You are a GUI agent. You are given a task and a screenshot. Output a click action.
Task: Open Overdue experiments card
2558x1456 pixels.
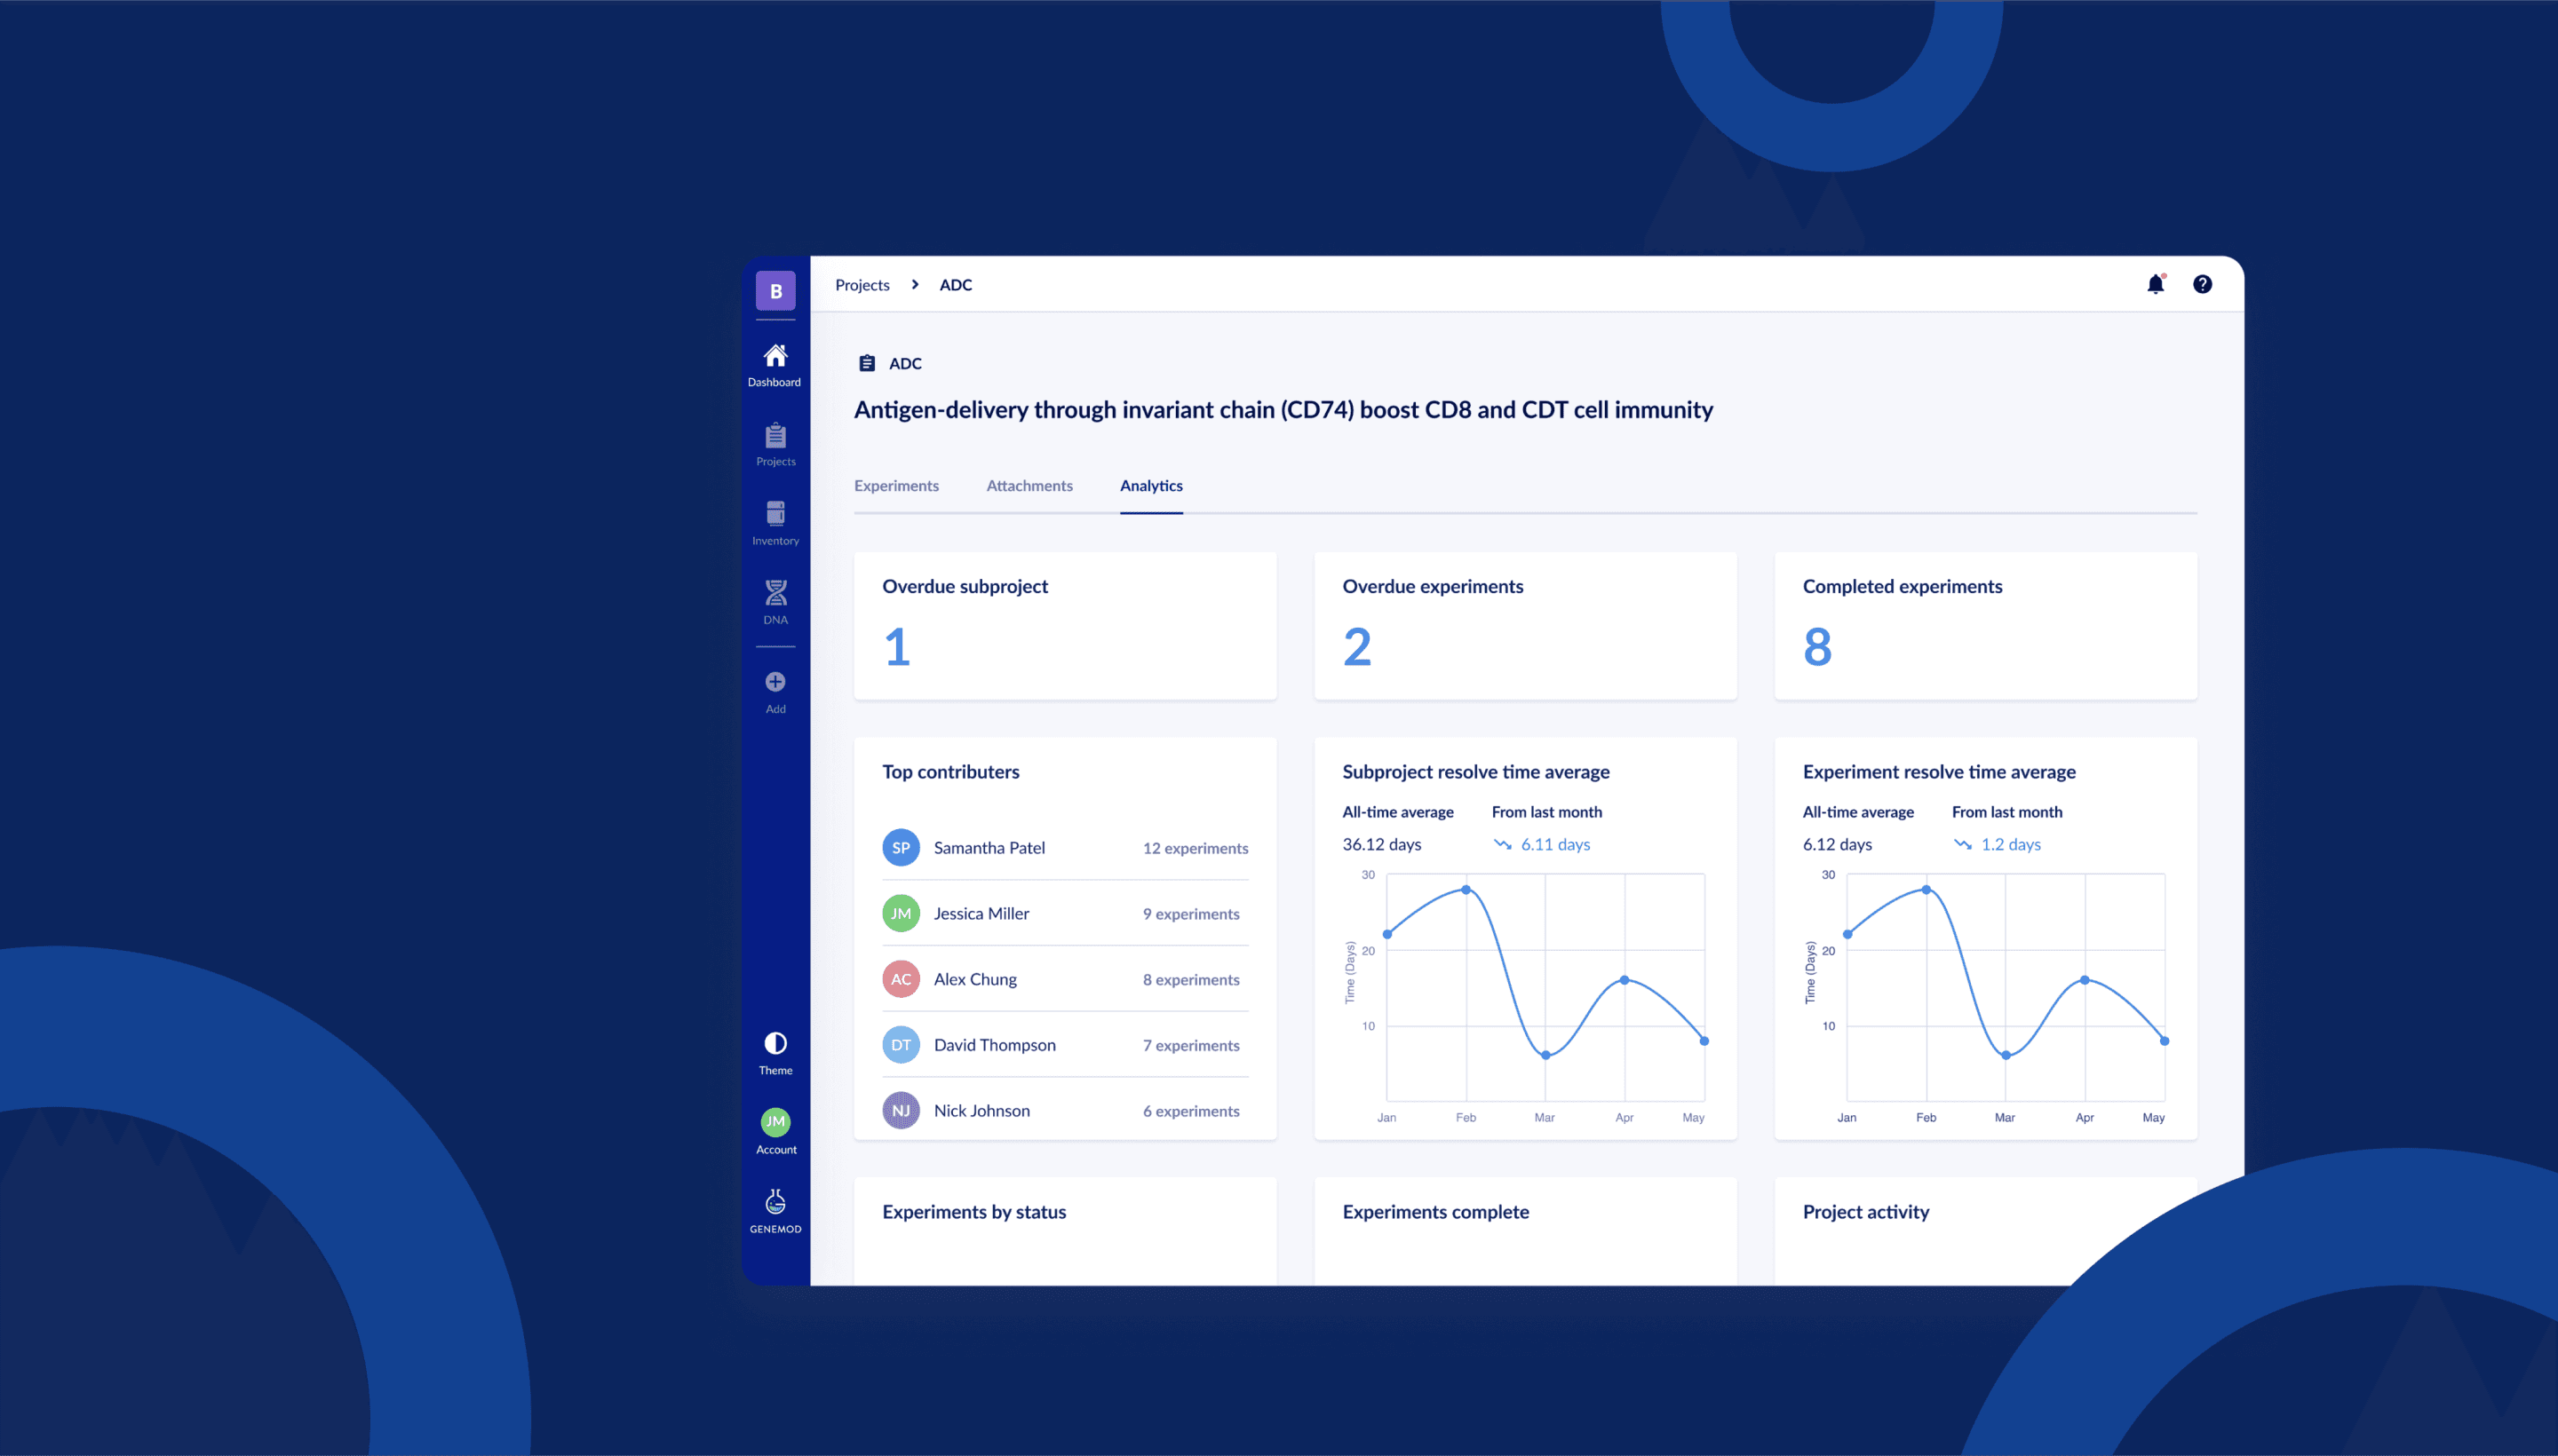tap(1525, 625)
